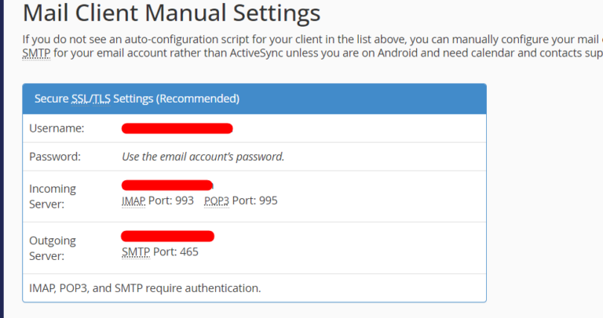Click the IMAP abbreviation beside Port 993

coord(133,201)
